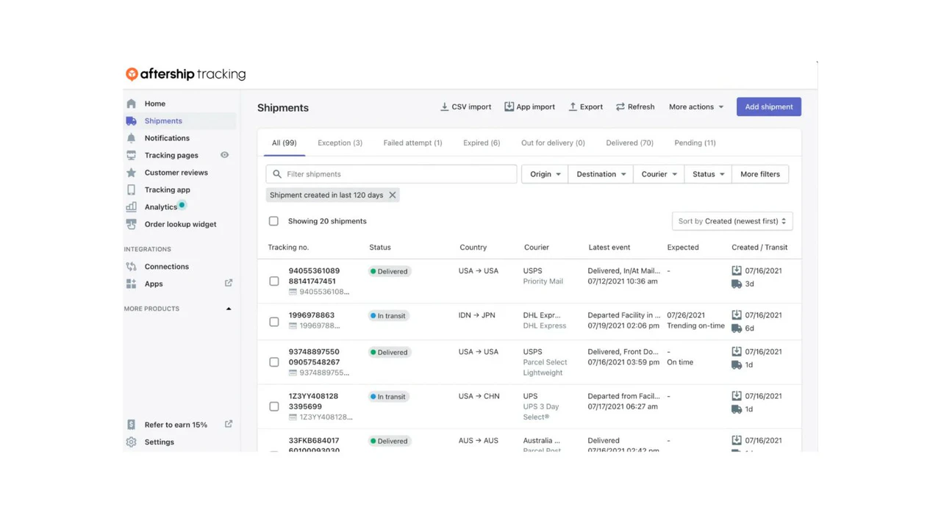This screenshot has height=529, width=941.
Task: Click the Latest event column header
Action: coord(609,248)
